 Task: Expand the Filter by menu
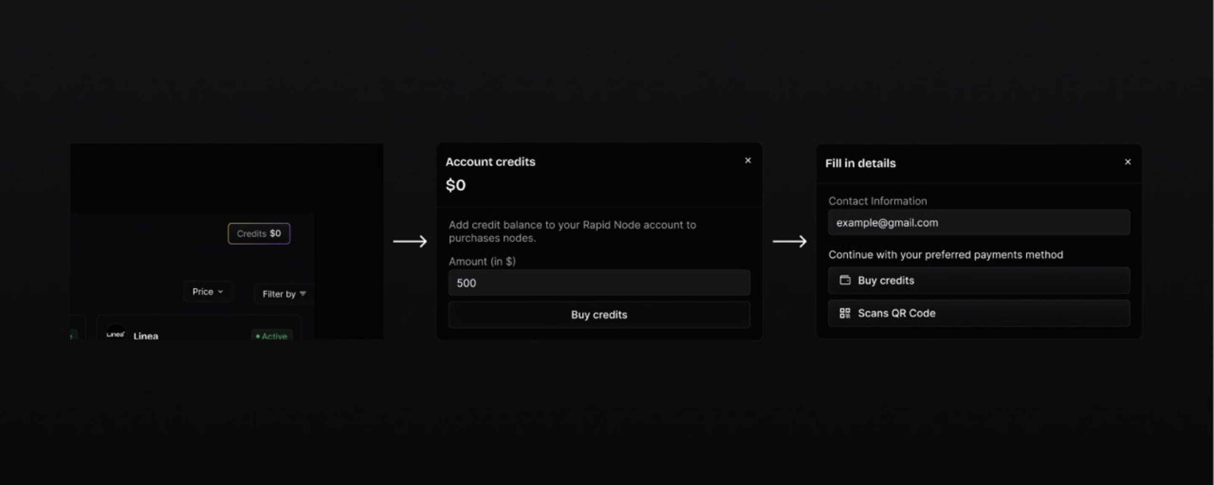click(x=283, y=294)
